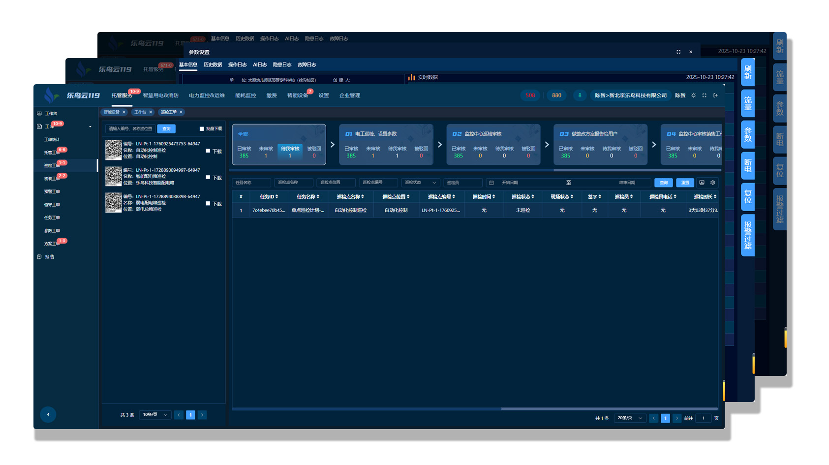Click the 任务名称 filter input field

(x=251, y=183)
